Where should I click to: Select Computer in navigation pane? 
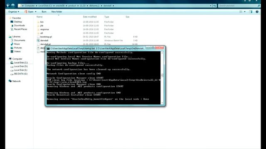pos(17,59)
